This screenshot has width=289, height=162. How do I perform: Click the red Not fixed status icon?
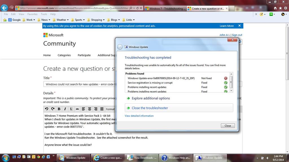click(x=225, y=78)
